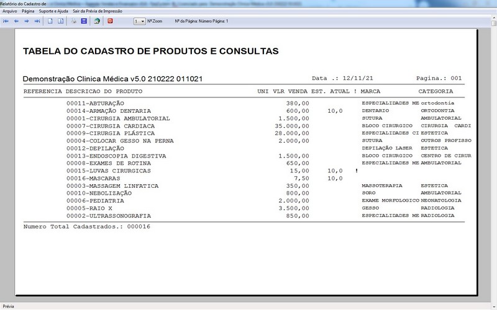The width and height of the screenshot is (497, 310).
Task: Click the 00010-NEBOLIZAÇÃO text
Action: 99,193
